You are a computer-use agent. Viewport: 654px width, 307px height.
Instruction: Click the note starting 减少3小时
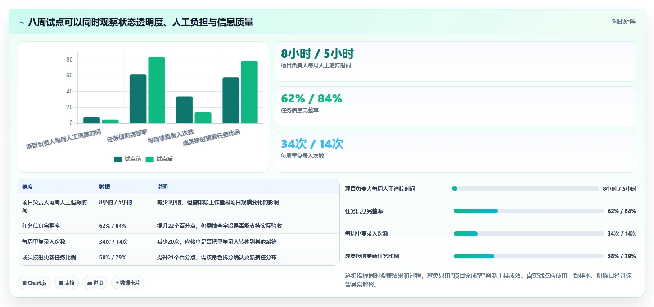(x=218, y=202)
